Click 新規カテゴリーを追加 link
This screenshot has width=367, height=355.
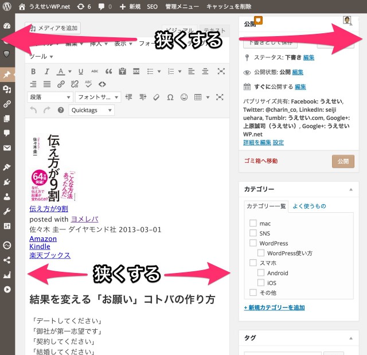[274, 307]
